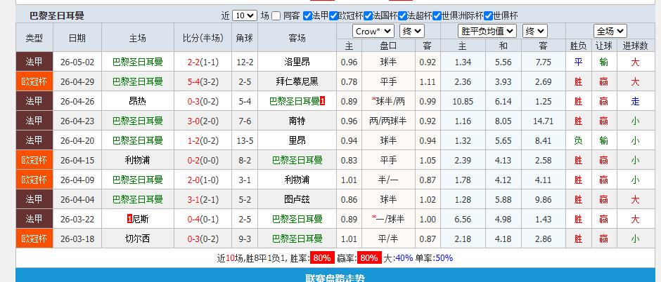Open score 0-4(0-1) match details
This screenshot has height=282, width=661.
[x=203, y=219]
